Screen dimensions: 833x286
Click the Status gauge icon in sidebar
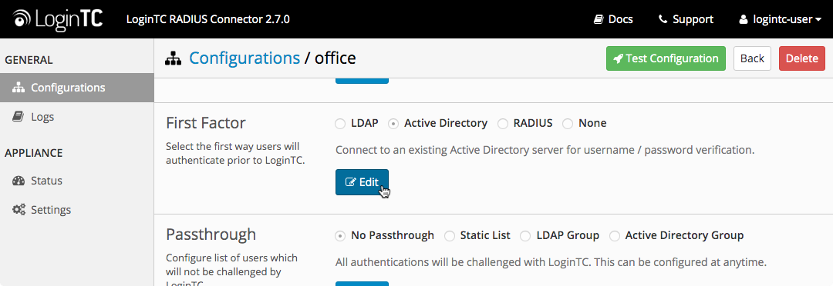[x=19, y=181]
